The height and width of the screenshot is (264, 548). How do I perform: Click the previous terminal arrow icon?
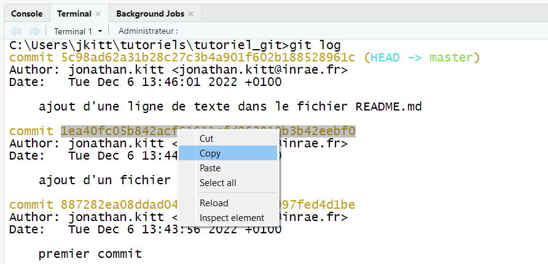point(16,31)
